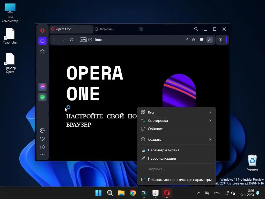The width and height of the screenshot is (265, 199).
Task: Show hidden tray icons chevron
Action: pyautogui.click(x=199, y=193)
